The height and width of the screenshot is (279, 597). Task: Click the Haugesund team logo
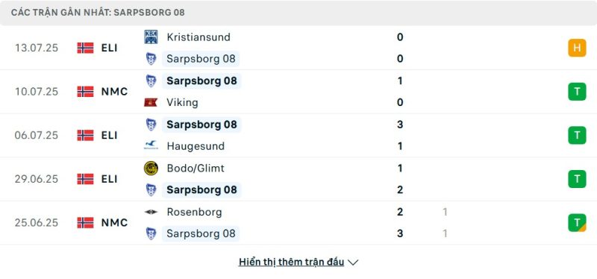click(x=151, y=145)
